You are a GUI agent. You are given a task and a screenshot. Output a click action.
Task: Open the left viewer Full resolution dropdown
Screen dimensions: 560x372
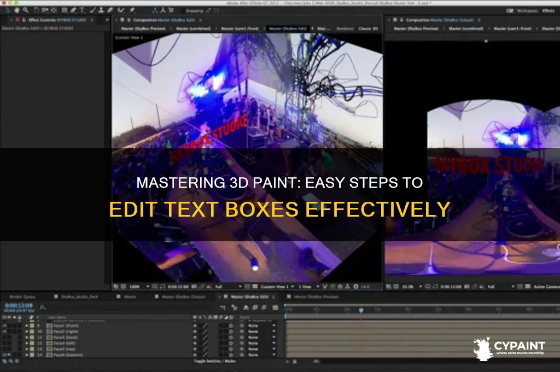pyautogui.click(x=229, y=287)
